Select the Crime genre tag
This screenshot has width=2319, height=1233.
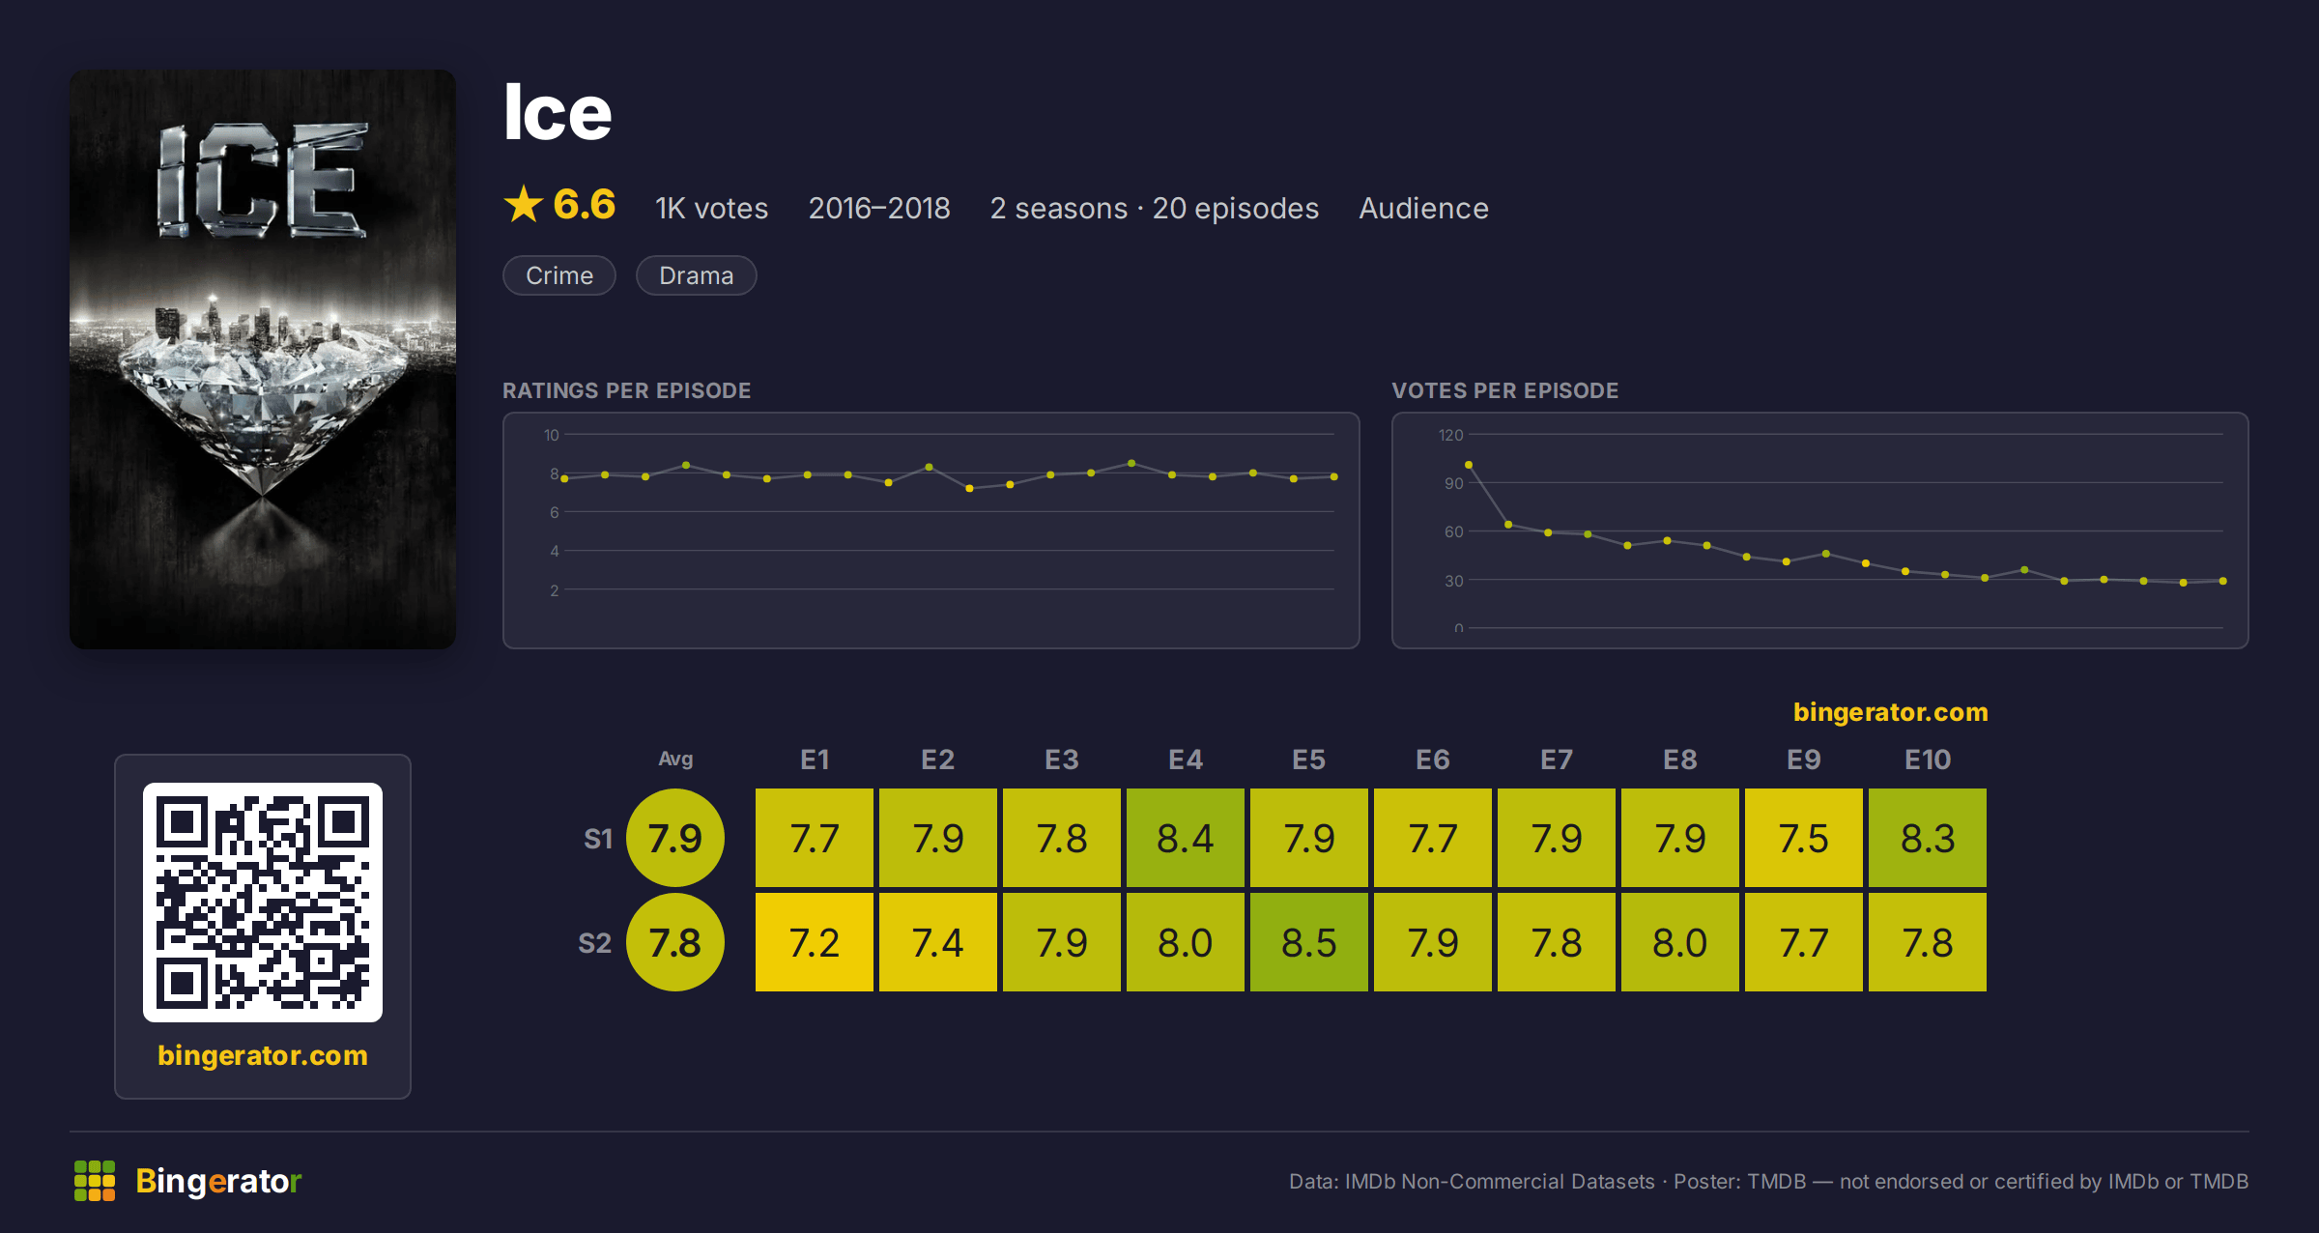click(559, 275)
